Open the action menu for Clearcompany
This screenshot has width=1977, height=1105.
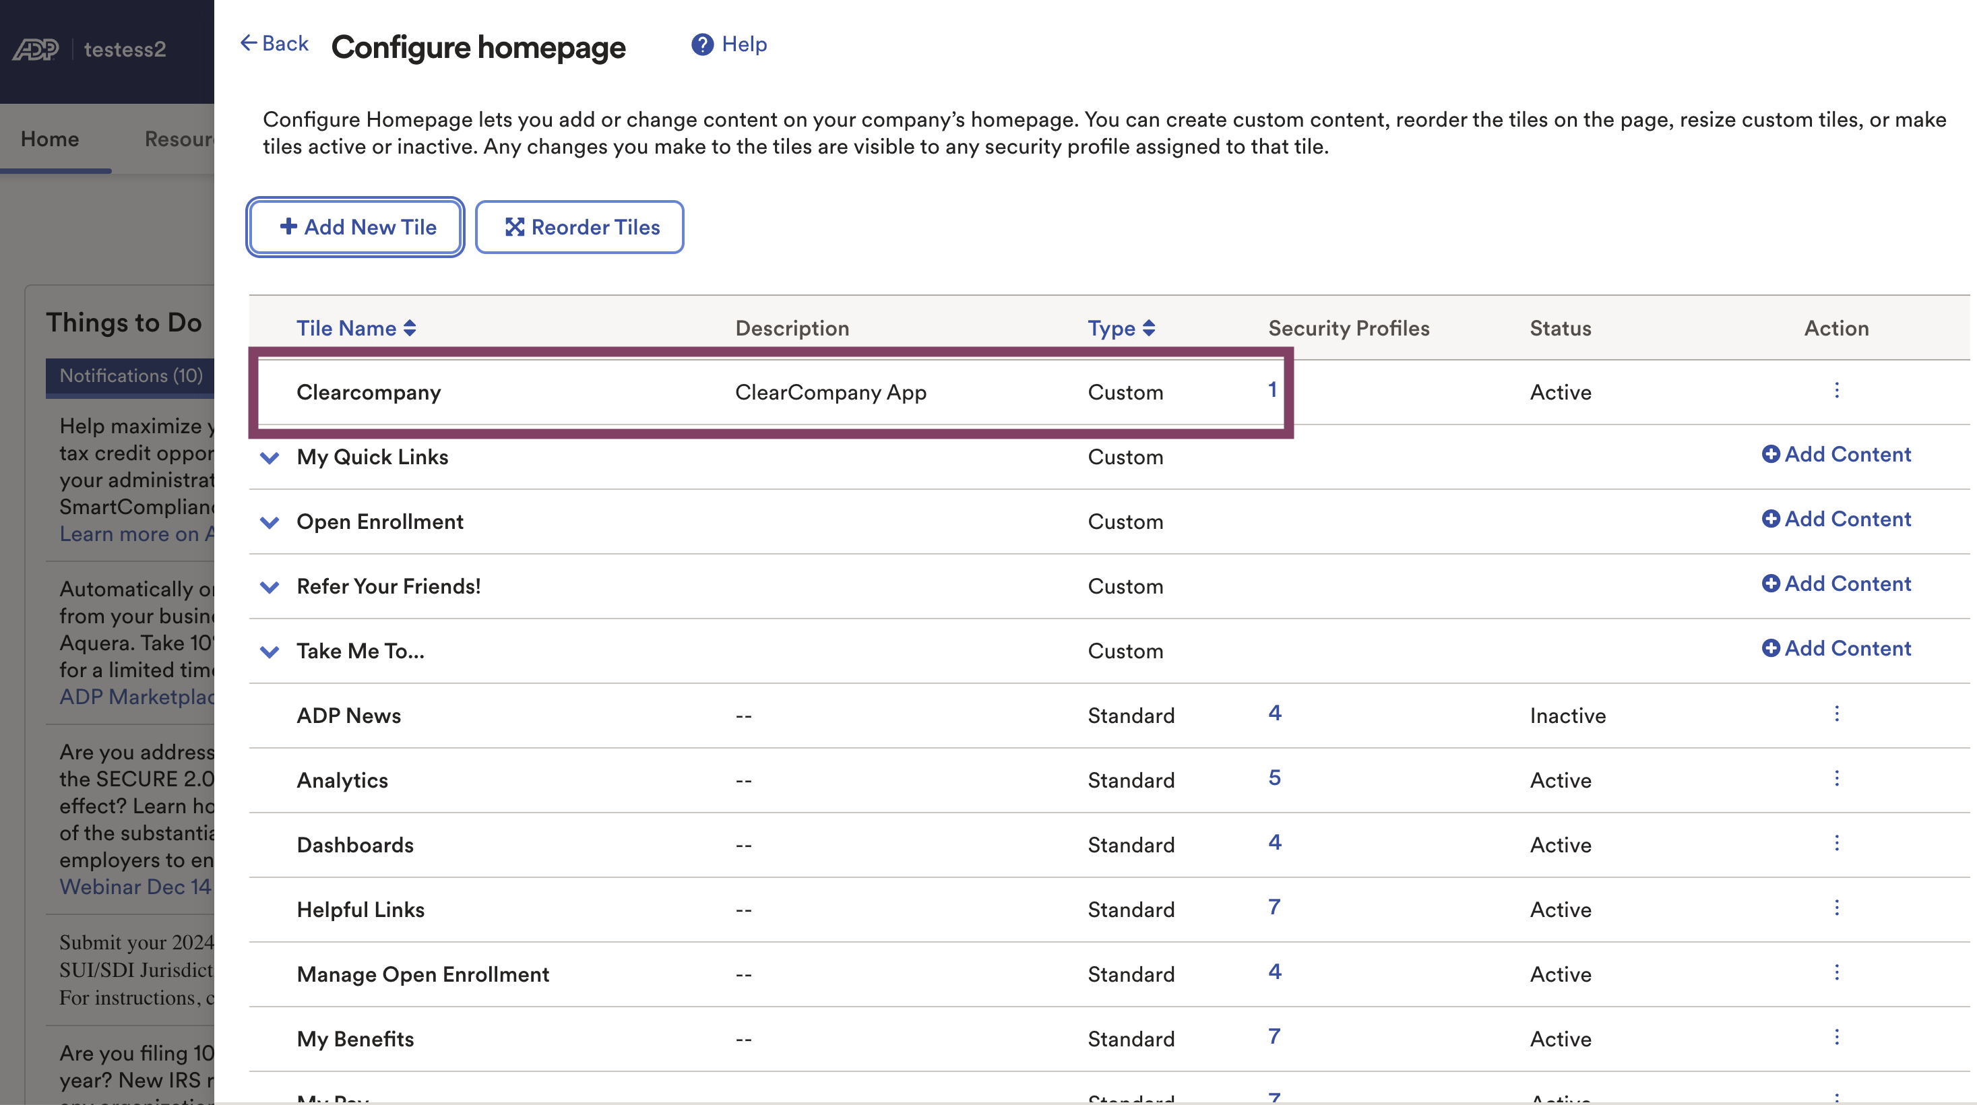point(1837,391)
